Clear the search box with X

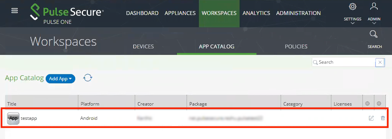click(x=380, y=62)
